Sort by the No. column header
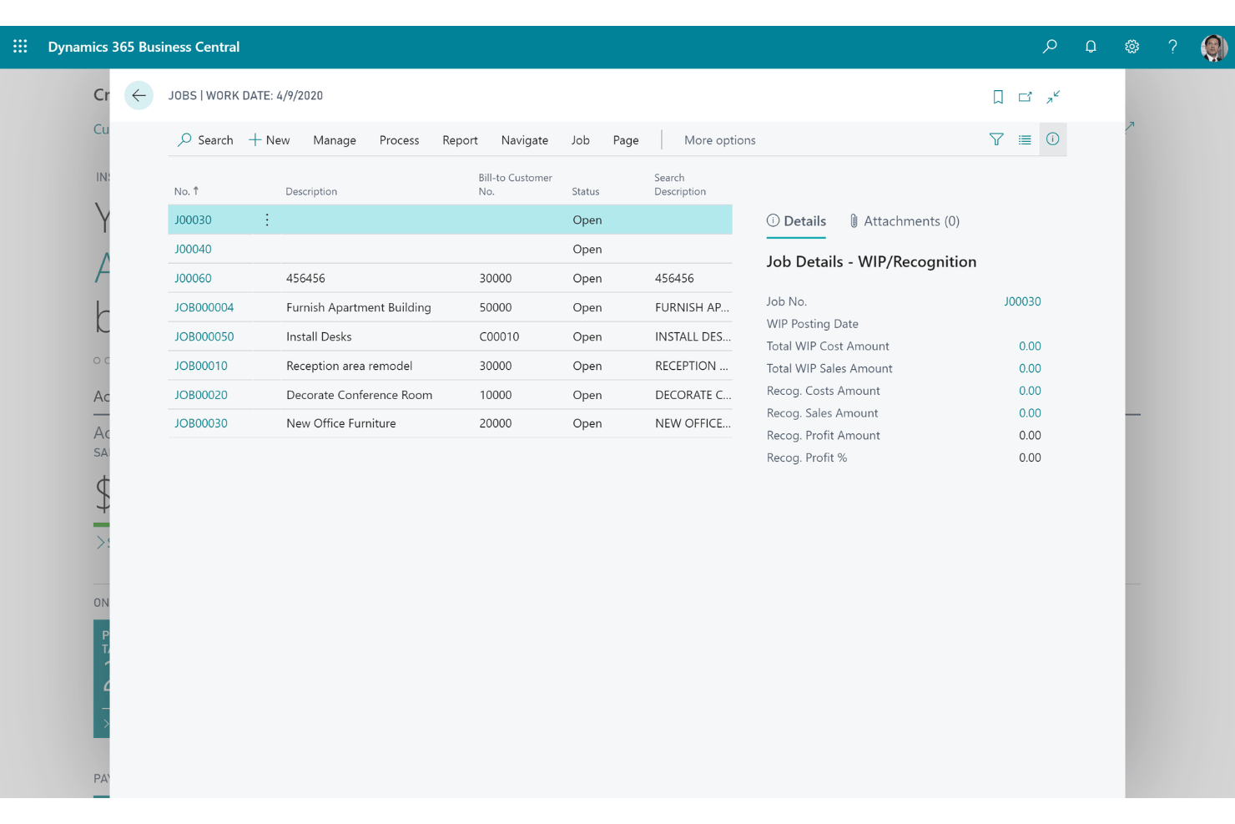 click(186, 191)
